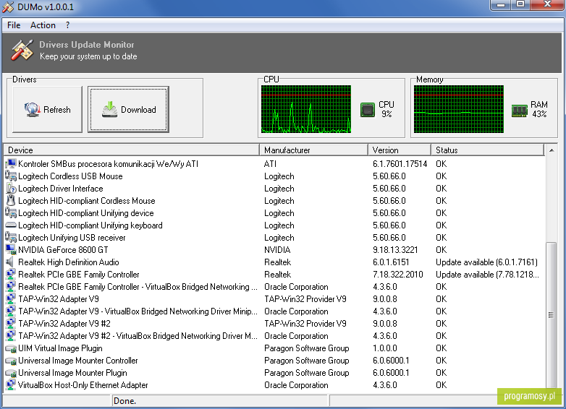The width and height of the screenshot is (566, 409).
Task: Click version '1.0.0.0' cell
Action: (x=385, y=348)
